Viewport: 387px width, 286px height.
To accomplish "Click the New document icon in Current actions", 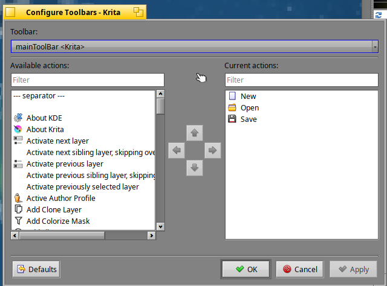I will (x=232, y=96).
